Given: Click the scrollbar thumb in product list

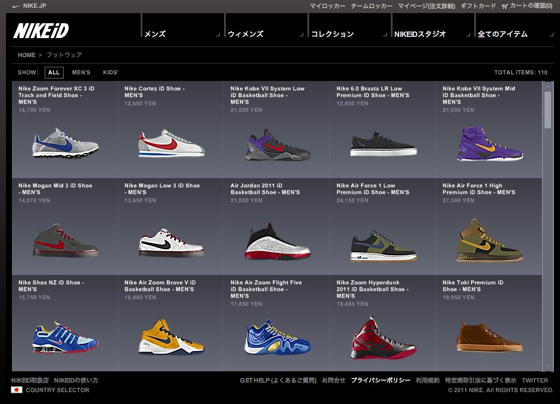Looking at the screenshot, I should pyautogui.click(x=547, y=110).
